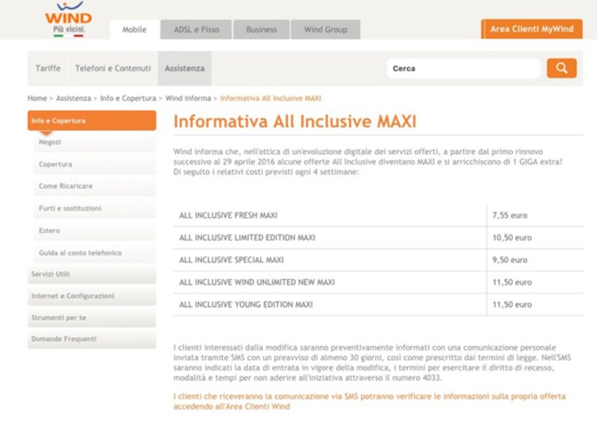Expand Internet e Configurazioni section

92,296
